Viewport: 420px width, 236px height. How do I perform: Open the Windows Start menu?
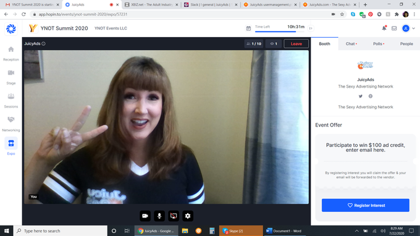(x=6, y=230)
